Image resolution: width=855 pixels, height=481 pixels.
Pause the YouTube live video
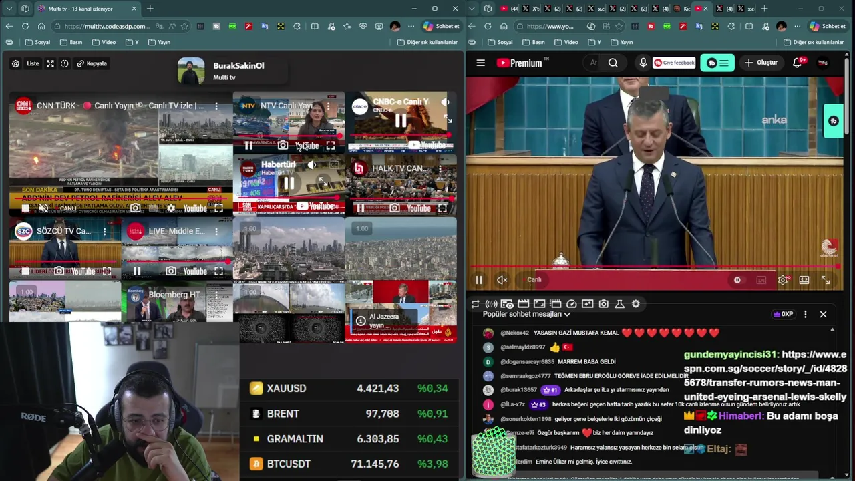click(x=479, y=280)
